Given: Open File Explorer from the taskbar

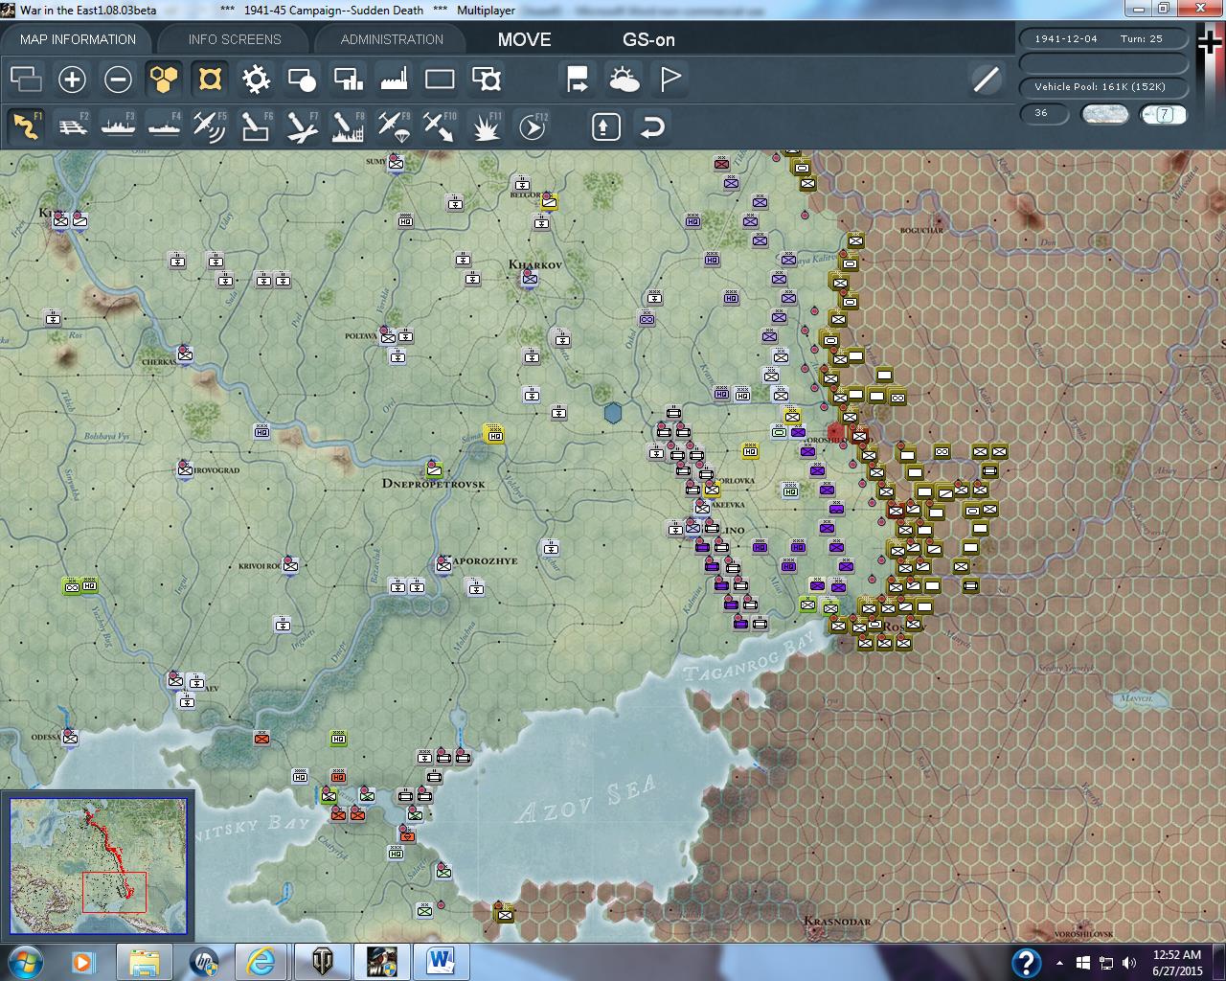Looking at the screenshot, I should pos(145,961).
